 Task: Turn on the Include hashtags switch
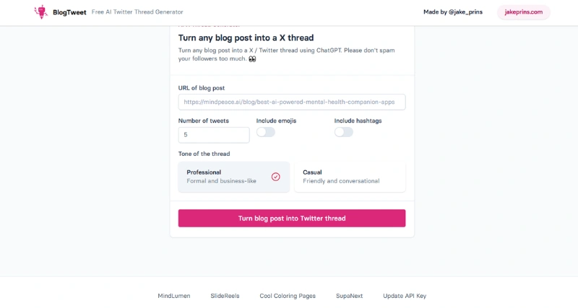tap(344, 132)
